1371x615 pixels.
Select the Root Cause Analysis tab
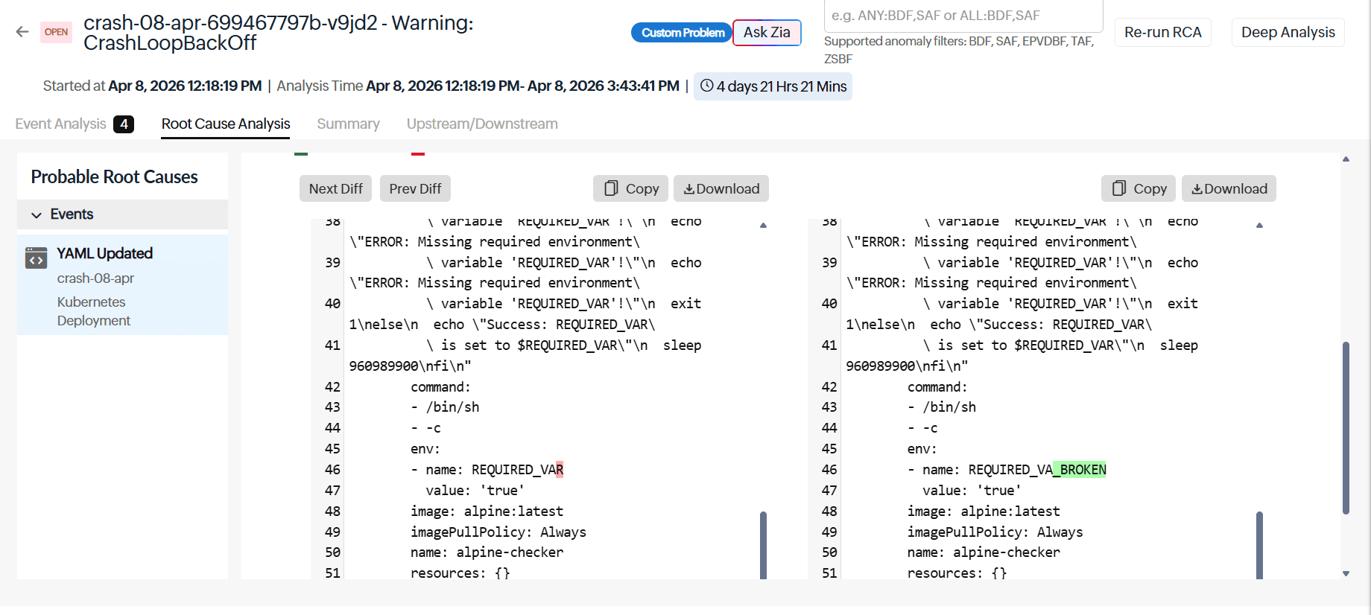coord(226,124)
